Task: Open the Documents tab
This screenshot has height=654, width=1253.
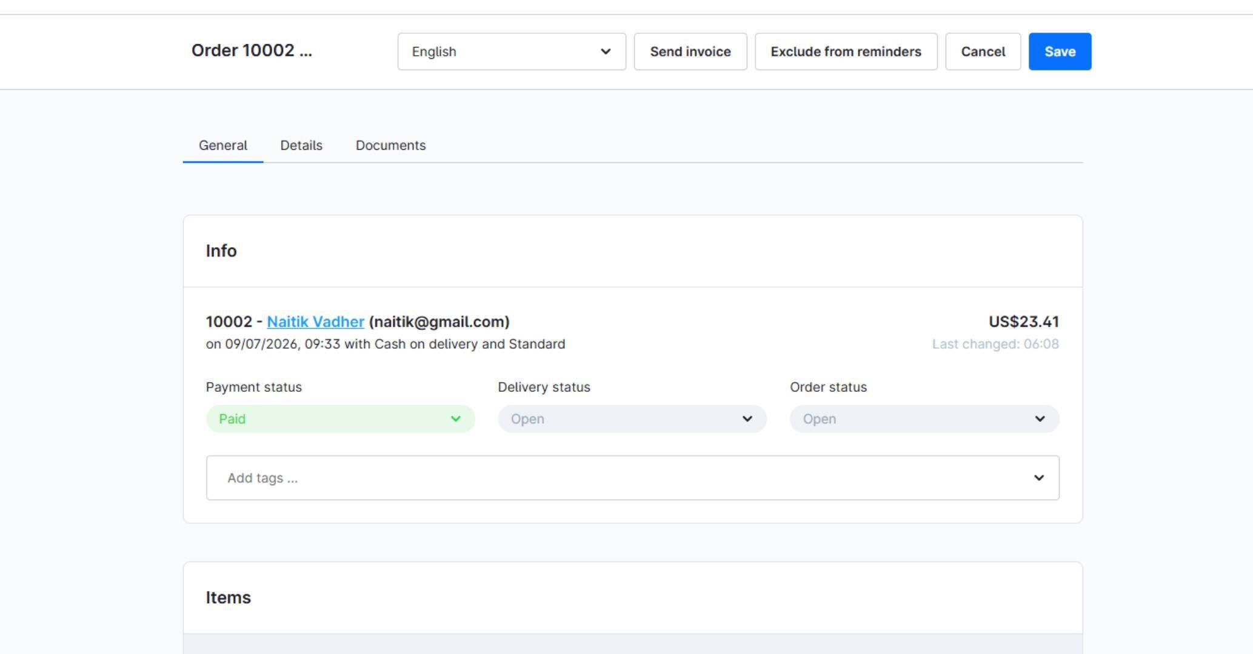Action: click(390, 145)
